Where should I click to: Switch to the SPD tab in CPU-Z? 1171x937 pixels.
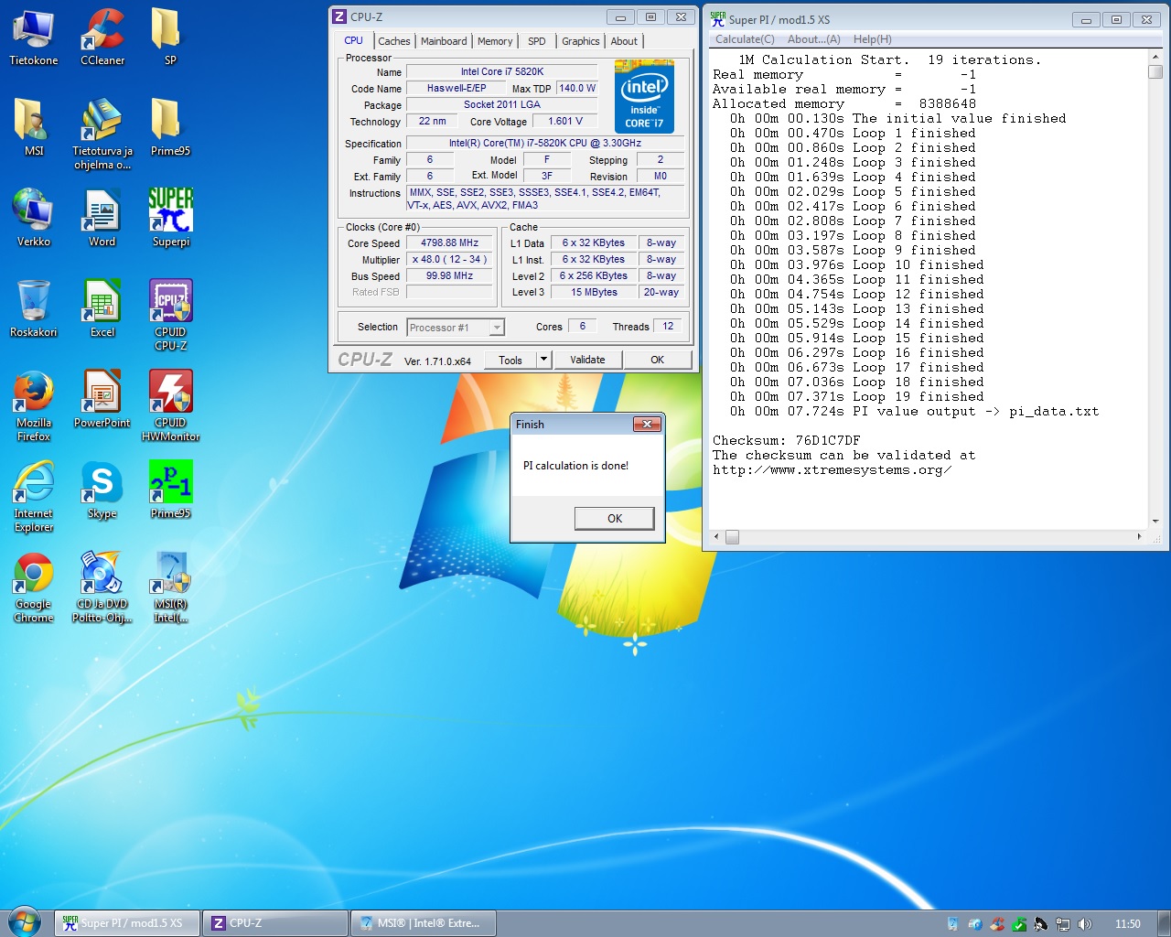[537, 41]
